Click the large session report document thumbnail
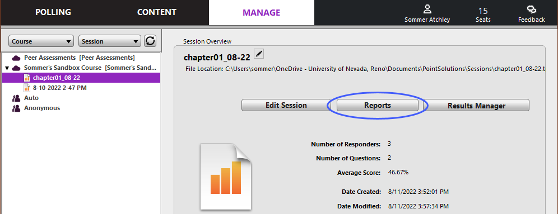Screen dimensions: 558x214 pyautogui.click(x=226, y=177)
